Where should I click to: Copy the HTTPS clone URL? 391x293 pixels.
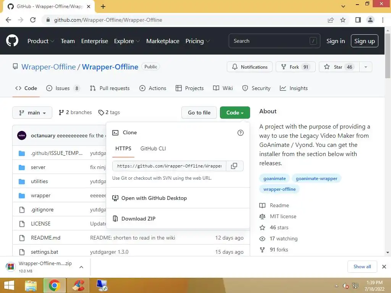coord(234,166)
